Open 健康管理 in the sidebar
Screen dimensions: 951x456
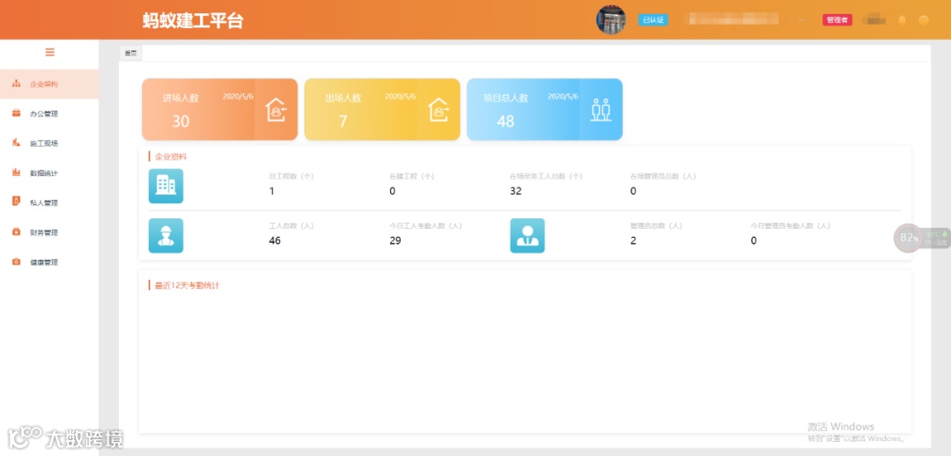(x=49, y=262)
